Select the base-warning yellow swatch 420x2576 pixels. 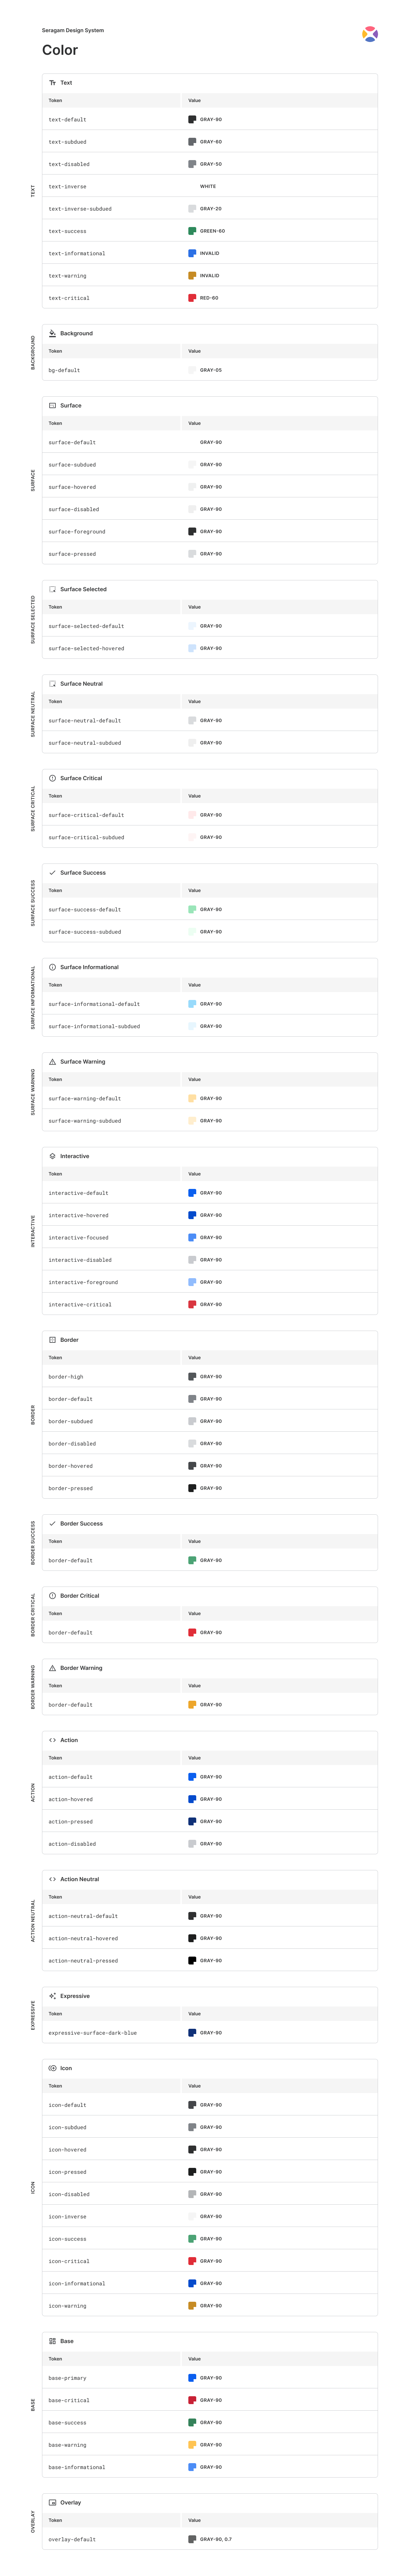point(192,2445)
